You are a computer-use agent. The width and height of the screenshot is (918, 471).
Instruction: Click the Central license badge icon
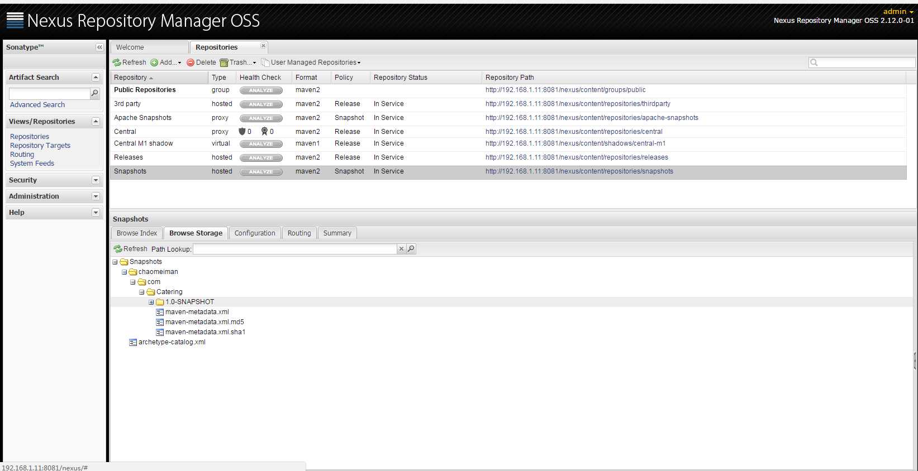264,132
